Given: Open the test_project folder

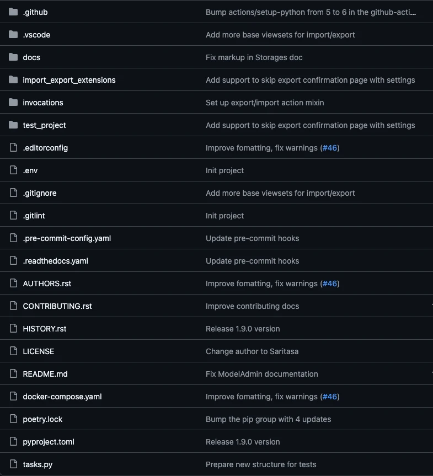Looking at the screenshot, I should (x=44, y=125).
